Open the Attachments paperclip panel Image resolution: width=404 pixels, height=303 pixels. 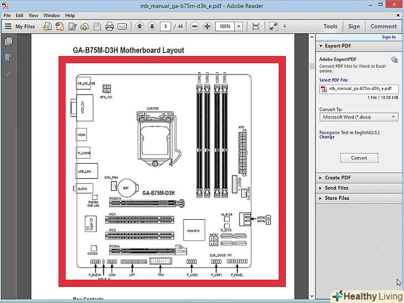coord(8,74)
